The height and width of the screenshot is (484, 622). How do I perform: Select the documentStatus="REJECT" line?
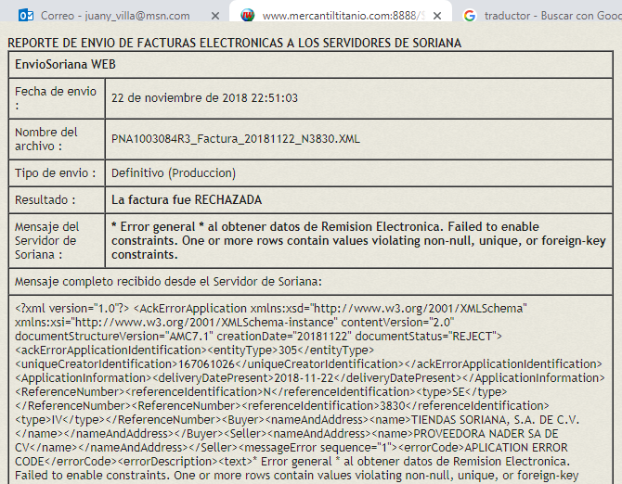(x=258, y=337)
